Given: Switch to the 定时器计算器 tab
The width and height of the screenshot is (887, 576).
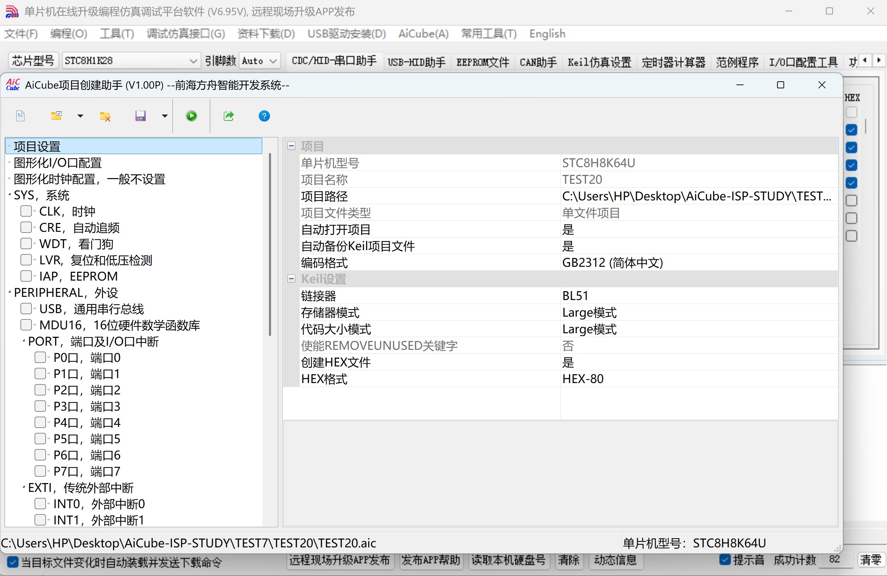Looking at the screenshot, I should pos(674,62).
